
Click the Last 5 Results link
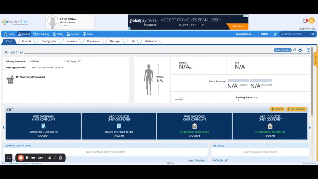[x=196, y=160]
